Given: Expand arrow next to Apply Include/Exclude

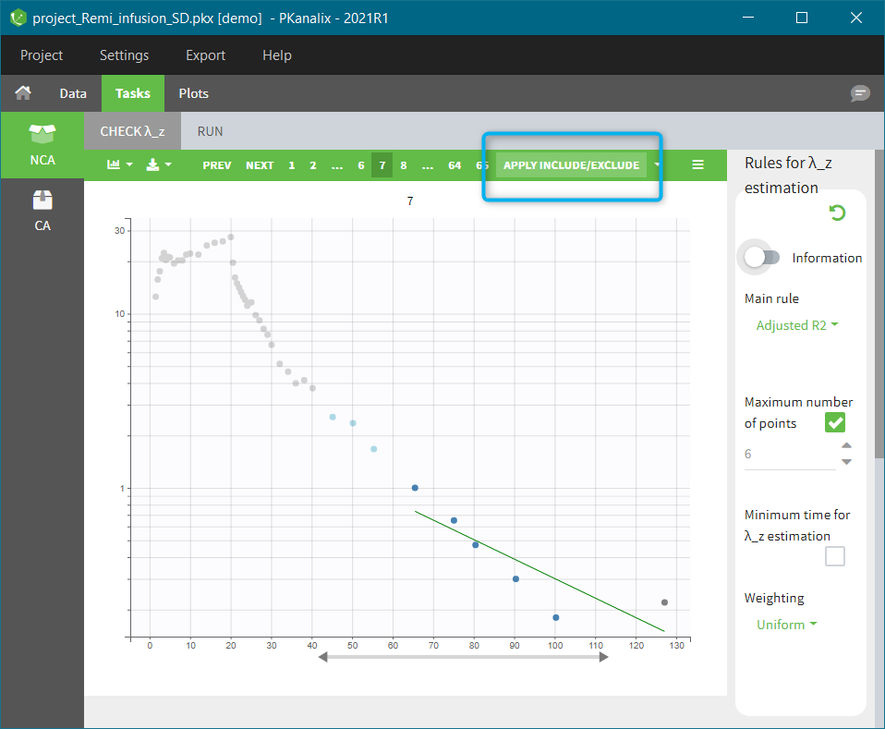Looking at the screenshot, I should coord(657,165).
